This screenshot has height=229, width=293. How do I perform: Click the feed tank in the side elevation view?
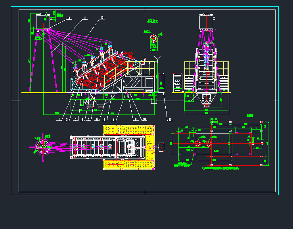[43, 22]
